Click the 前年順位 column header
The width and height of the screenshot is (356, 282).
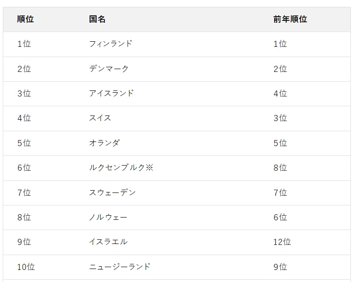click(290, 19)
